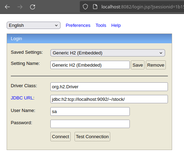Click the browser address bar URL
Screen dimensions: 184x157
pos(142,7)
